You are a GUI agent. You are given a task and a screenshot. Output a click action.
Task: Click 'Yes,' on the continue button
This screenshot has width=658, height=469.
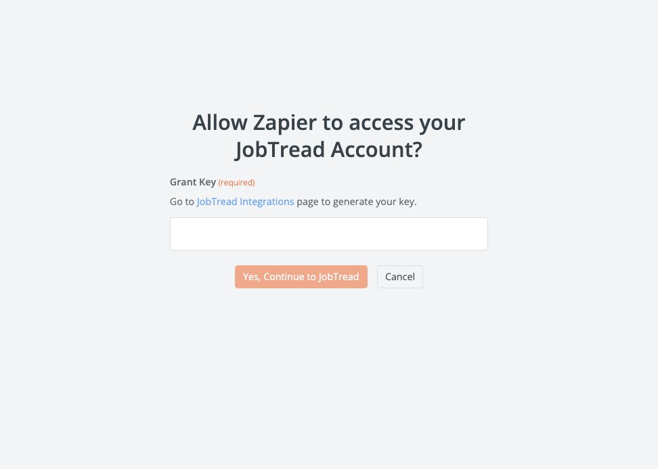coord(252,277)
